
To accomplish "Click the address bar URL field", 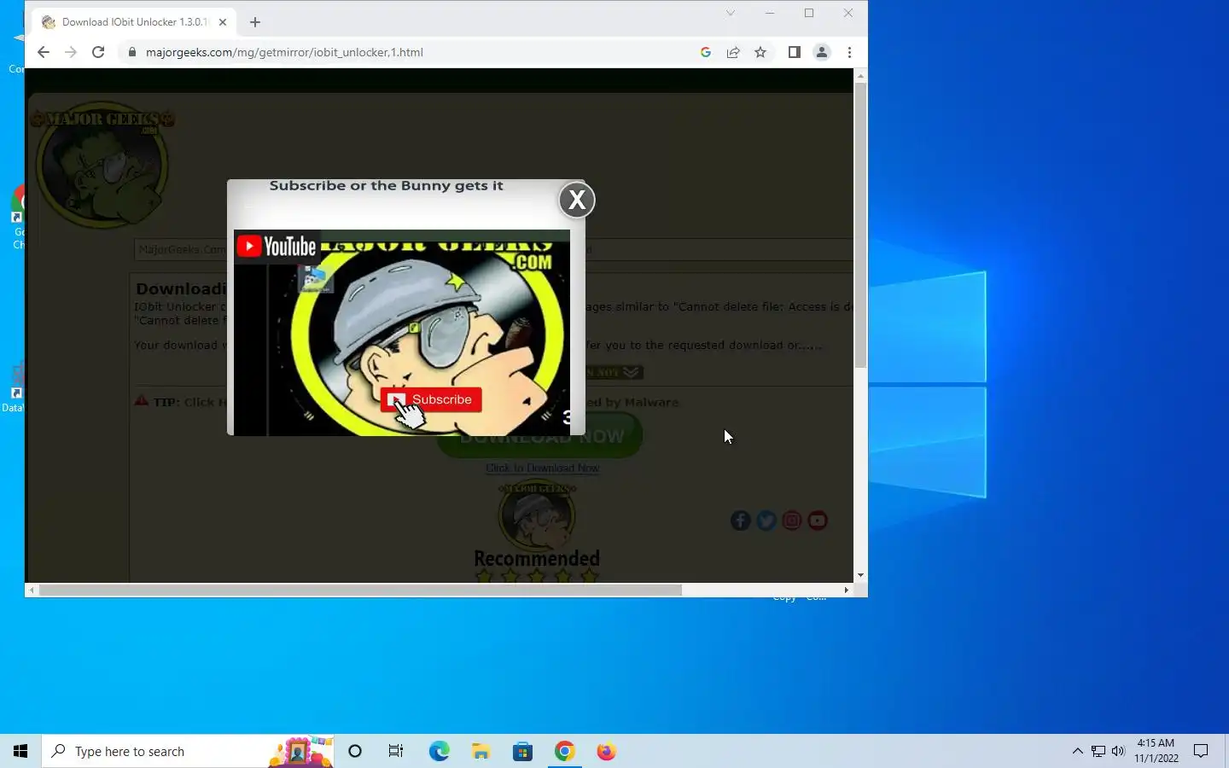I will 410,52.
